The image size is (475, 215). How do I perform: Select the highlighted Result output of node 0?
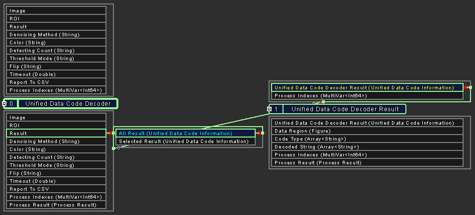pos(56,133)
